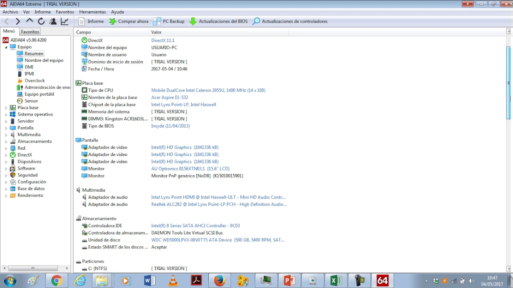The width and height of the screenshot is (513, 288).
Task: Open Excel from the taskbar
Action: tap(336, 281)
